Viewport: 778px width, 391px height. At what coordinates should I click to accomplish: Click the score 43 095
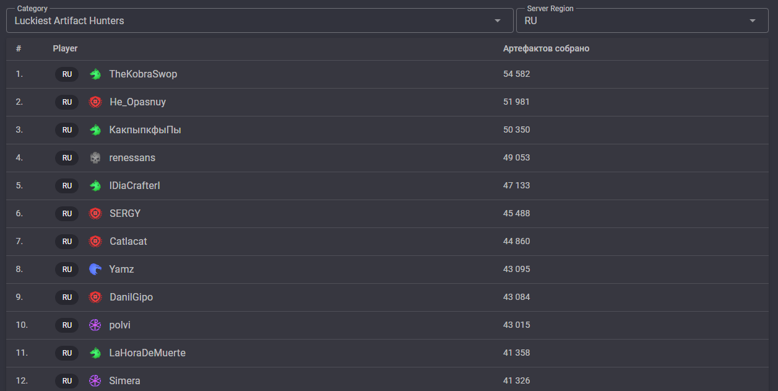516,269
